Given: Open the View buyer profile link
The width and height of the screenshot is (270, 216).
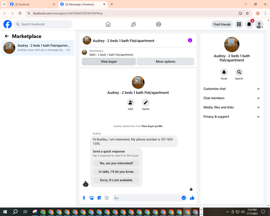Looking at the screenshot, I should tap(152, 126).
